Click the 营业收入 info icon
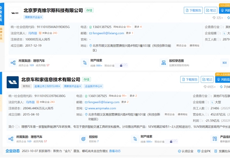The height and width of the screenshot is (158, 230). coord(207,115)
